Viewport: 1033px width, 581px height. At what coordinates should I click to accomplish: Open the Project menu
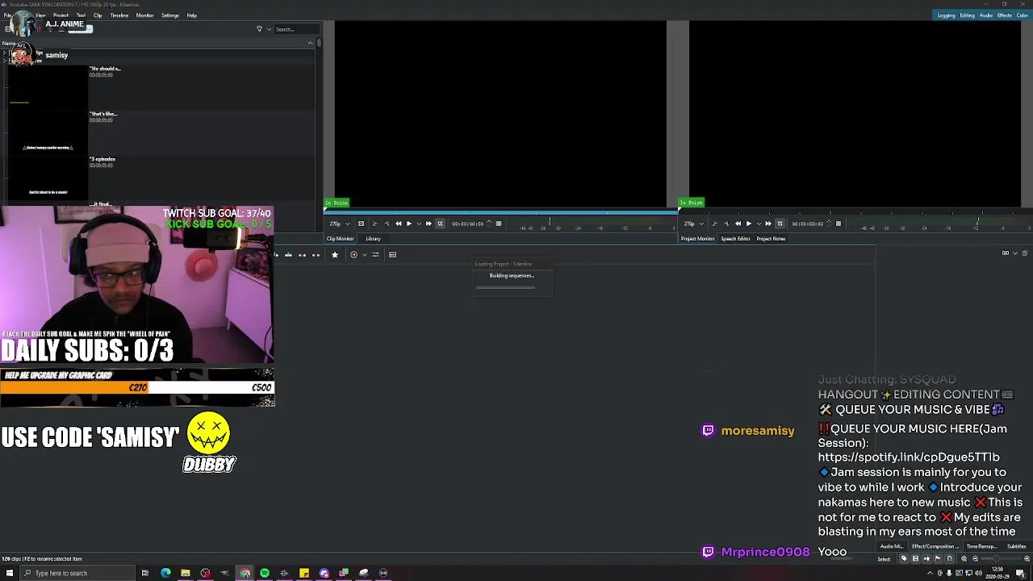click(61, 15)
